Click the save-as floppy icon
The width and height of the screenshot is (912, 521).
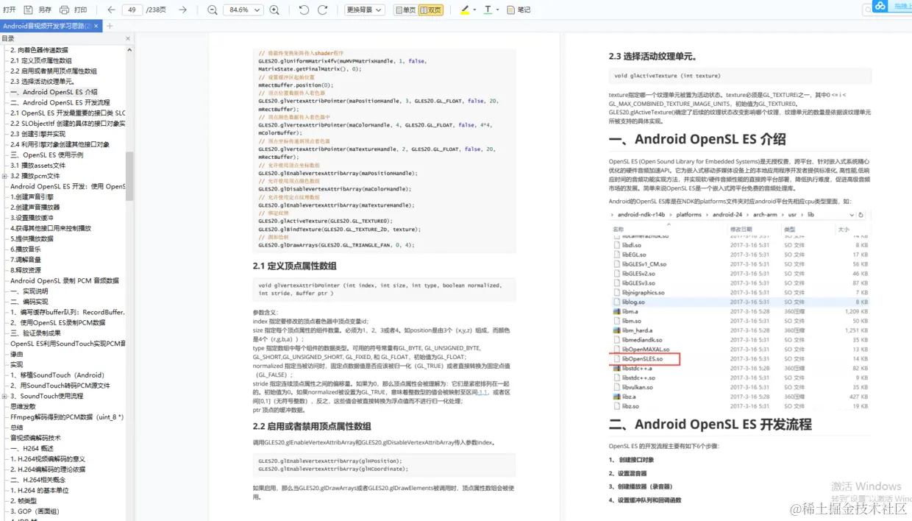(28, 10)
